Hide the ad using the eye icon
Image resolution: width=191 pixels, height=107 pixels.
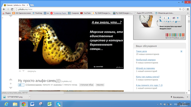tap(174, 18)
